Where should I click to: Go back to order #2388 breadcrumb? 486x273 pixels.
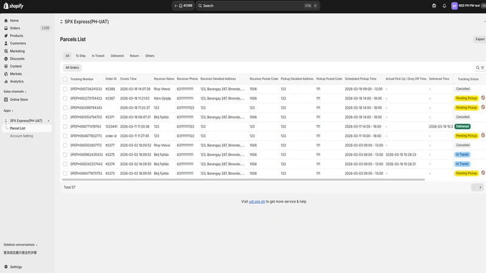pyautogui.click(x=183, y=5)
